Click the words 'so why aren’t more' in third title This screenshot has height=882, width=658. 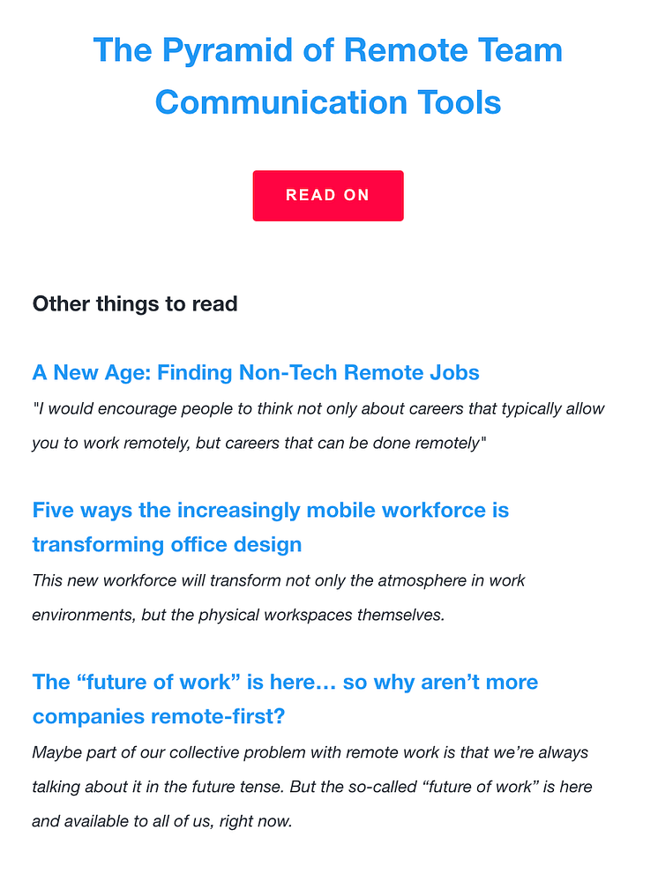point(440,682)
